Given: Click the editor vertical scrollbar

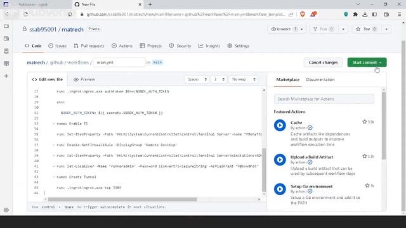Looking at the screenshot, I should pyautogui.click(x=264, y=170).
